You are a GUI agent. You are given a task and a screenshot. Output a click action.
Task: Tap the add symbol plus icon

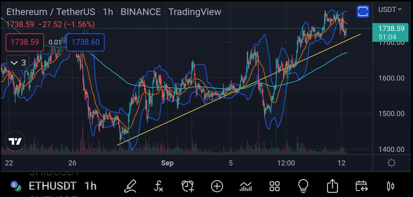coord(217,186)
